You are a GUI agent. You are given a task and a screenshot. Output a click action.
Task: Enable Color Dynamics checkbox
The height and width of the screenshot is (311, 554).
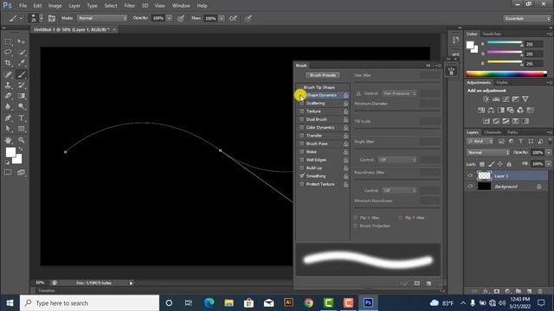coord(301,128)
